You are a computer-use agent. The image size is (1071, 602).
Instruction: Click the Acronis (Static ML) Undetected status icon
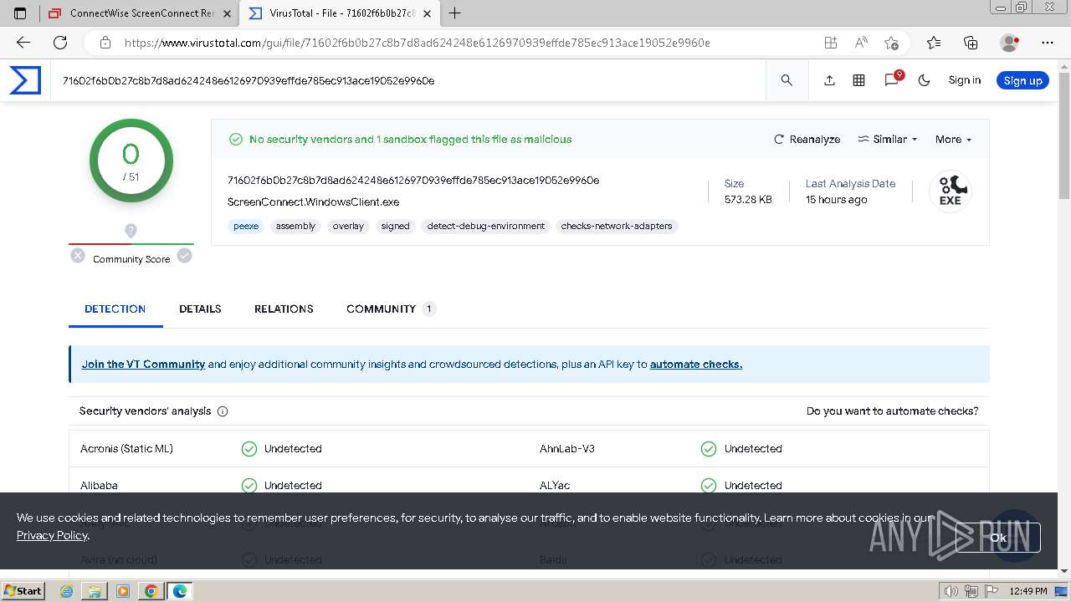pyautogui.click(x=249, y=449)
